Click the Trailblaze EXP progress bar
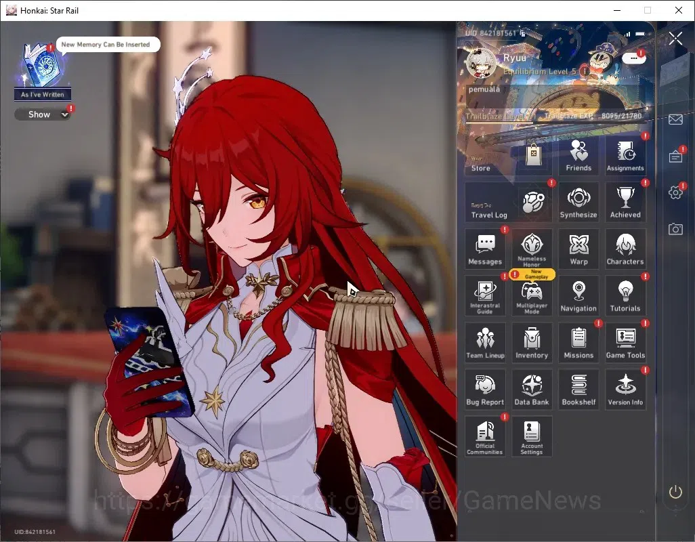 tap(554, 123)
